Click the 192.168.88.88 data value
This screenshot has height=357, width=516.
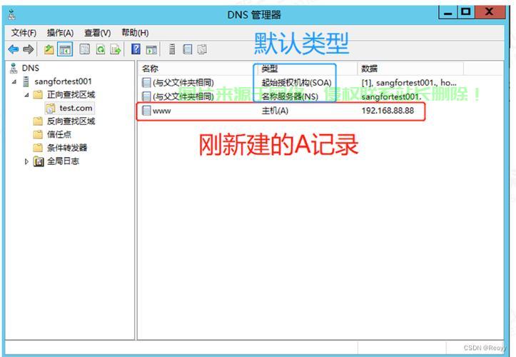click(x=388, y=111)
